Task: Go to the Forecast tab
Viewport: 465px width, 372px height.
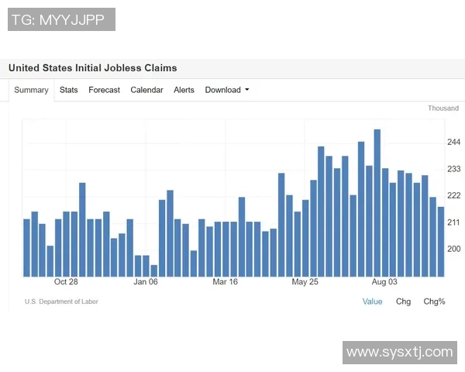Action: [104, 90]
